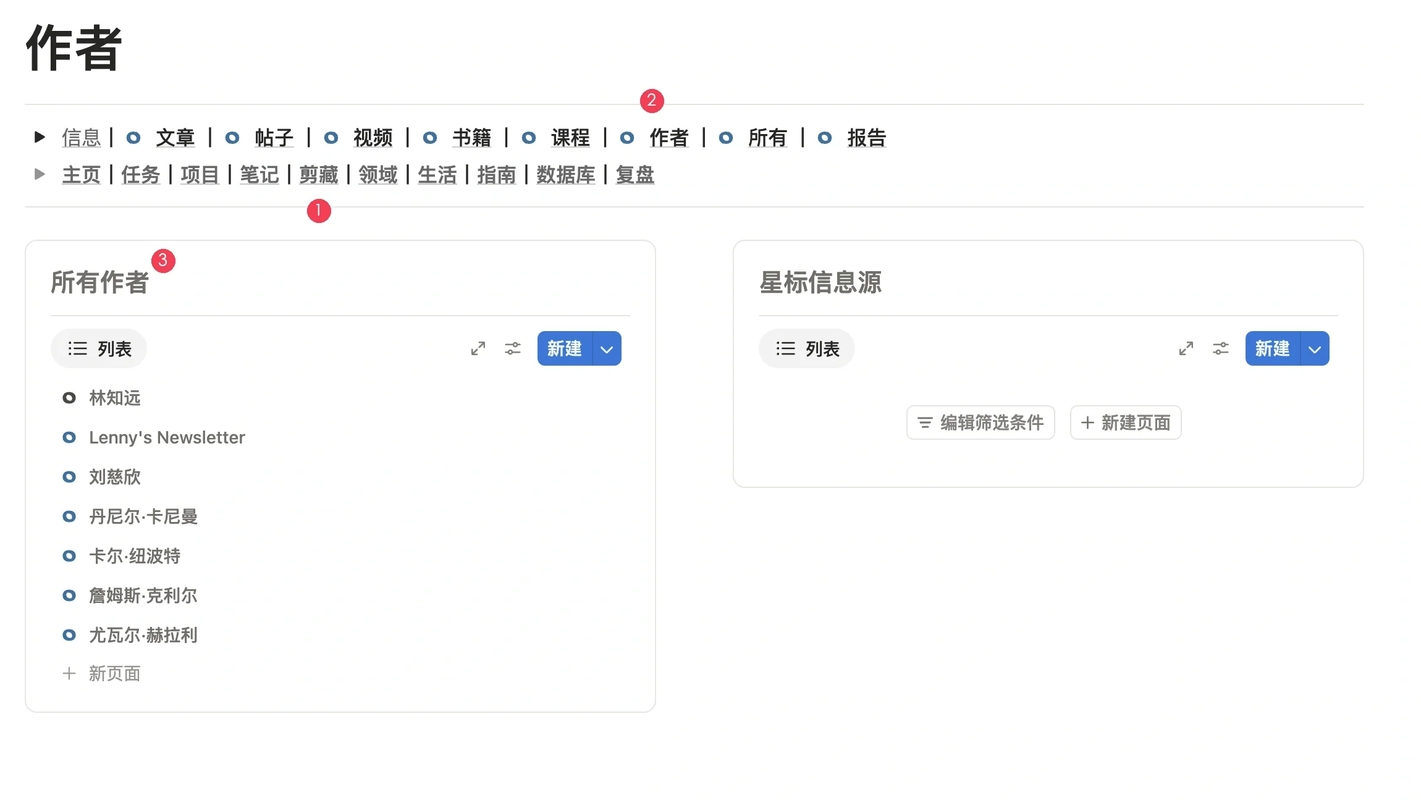1421x803 pixels.
Task: Click the icon beside 帖子 link
Action: click(232, 138)
